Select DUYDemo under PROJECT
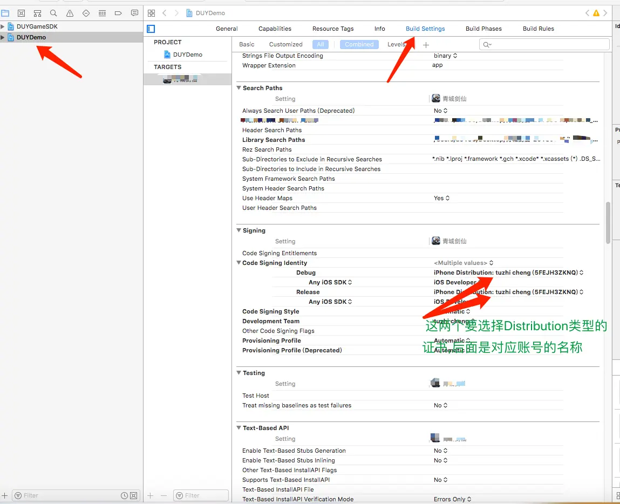Viewport: 620px width, 504px height. tap(187, 55)
